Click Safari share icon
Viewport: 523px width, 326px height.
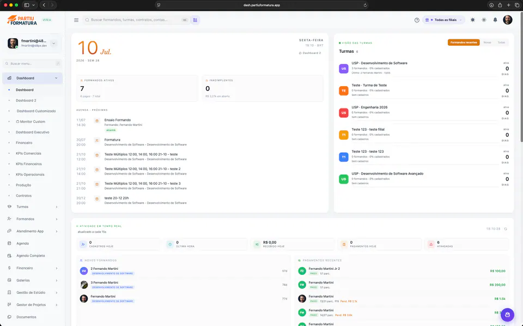tap(500, 5)
